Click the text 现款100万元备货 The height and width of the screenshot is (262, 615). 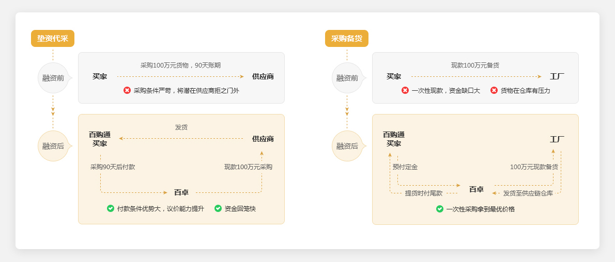click(475, 65)
